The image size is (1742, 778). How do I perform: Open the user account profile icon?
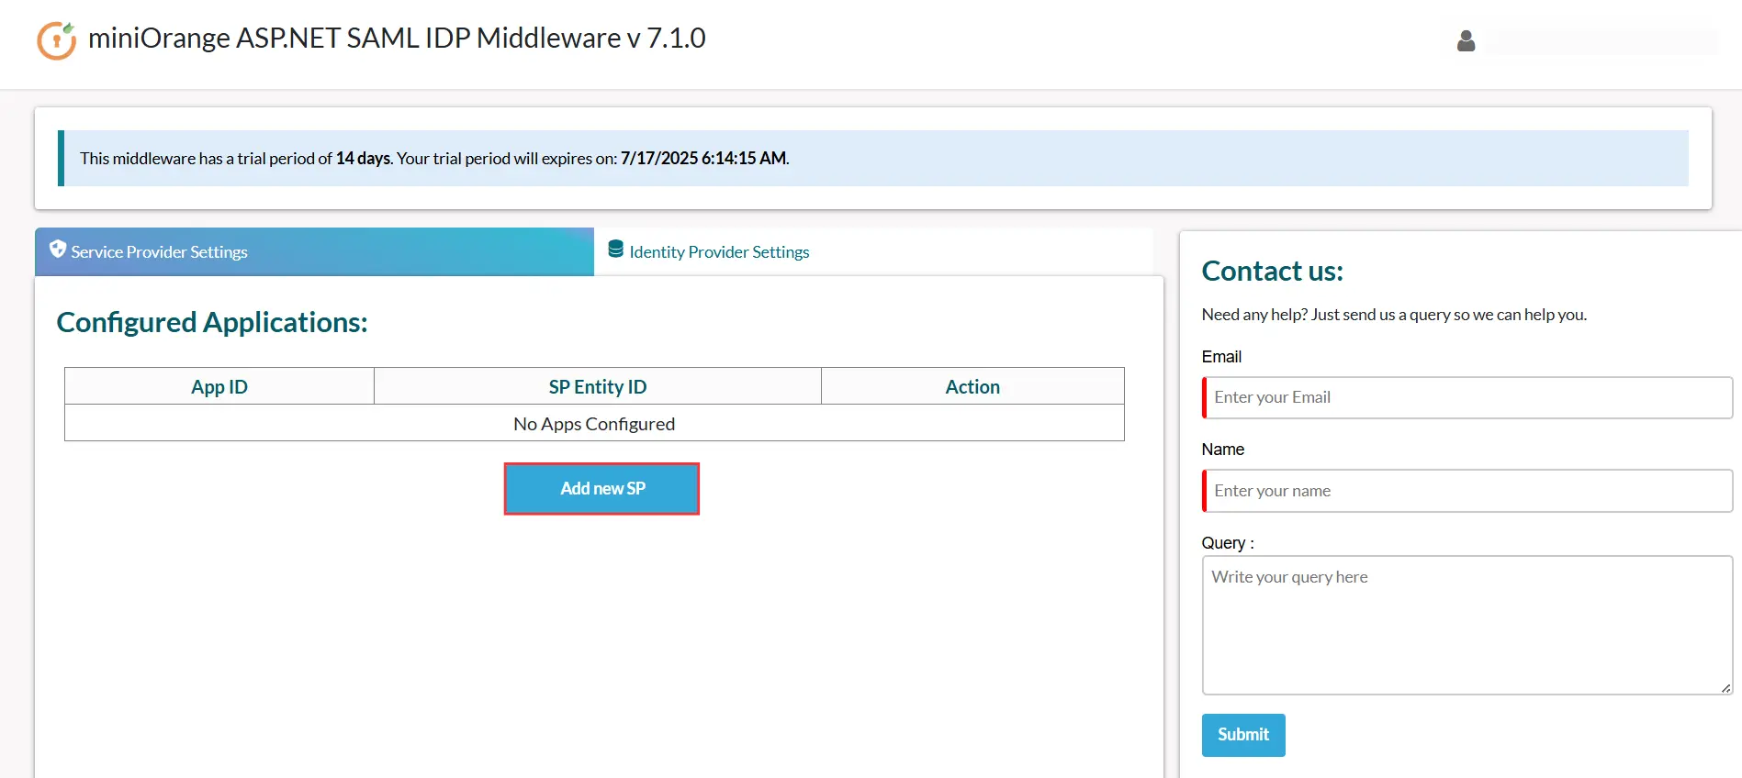[x=1466, y=41]
